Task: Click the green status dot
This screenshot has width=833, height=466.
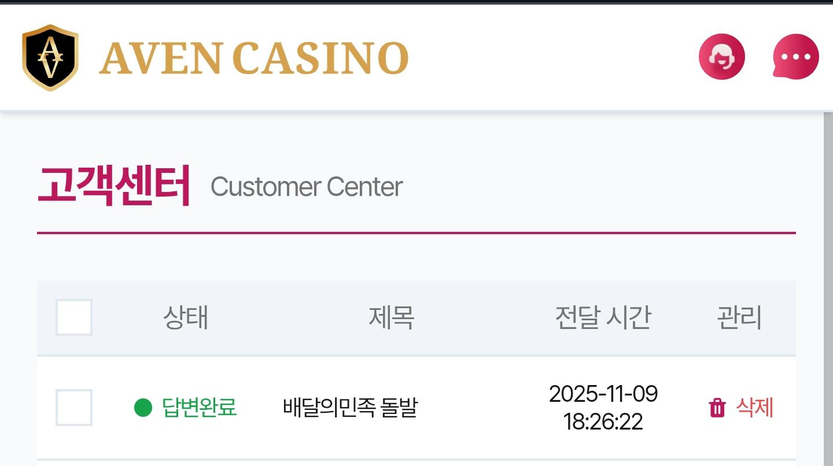Action: [x=143, y=408]
